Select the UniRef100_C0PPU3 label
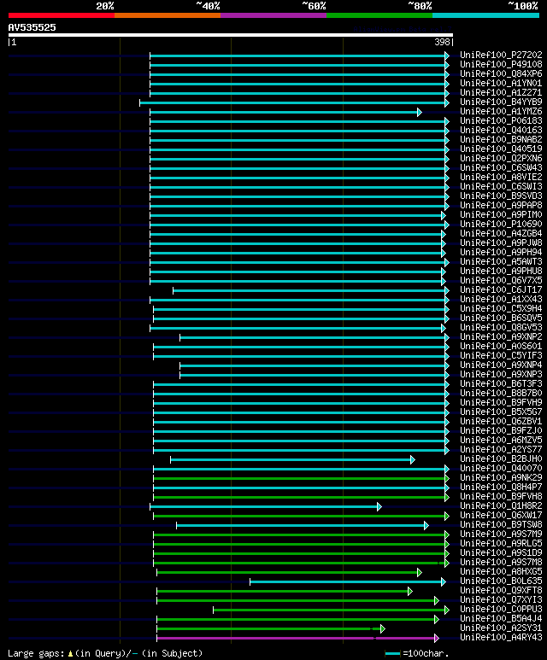This screenshot has width=547, height=660. tap(501, 610)
